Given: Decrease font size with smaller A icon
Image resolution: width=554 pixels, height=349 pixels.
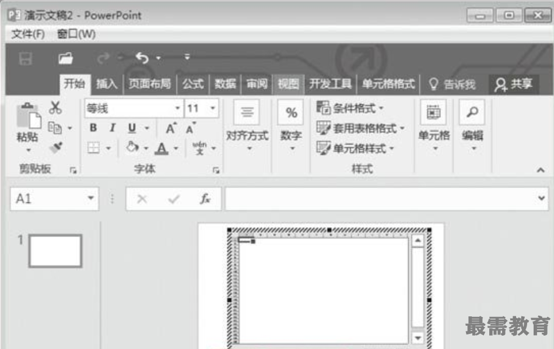Looking at the screenshot, I should [x=191, y=128].
